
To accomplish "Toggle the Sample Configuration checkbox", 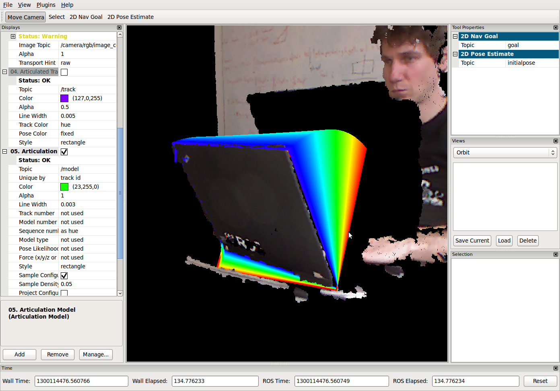I will (64, 276).
